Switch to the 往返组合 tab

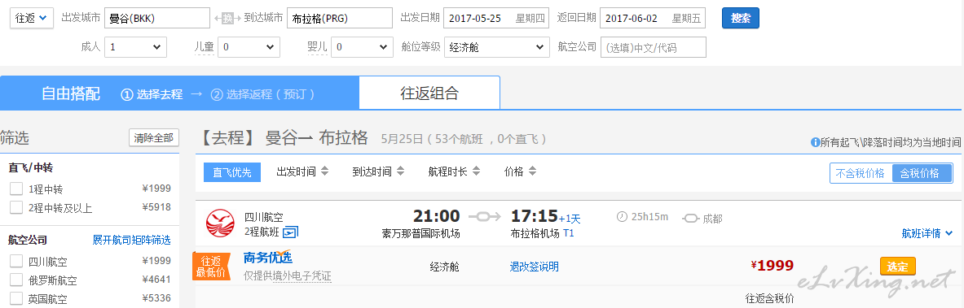click(429, 93)
